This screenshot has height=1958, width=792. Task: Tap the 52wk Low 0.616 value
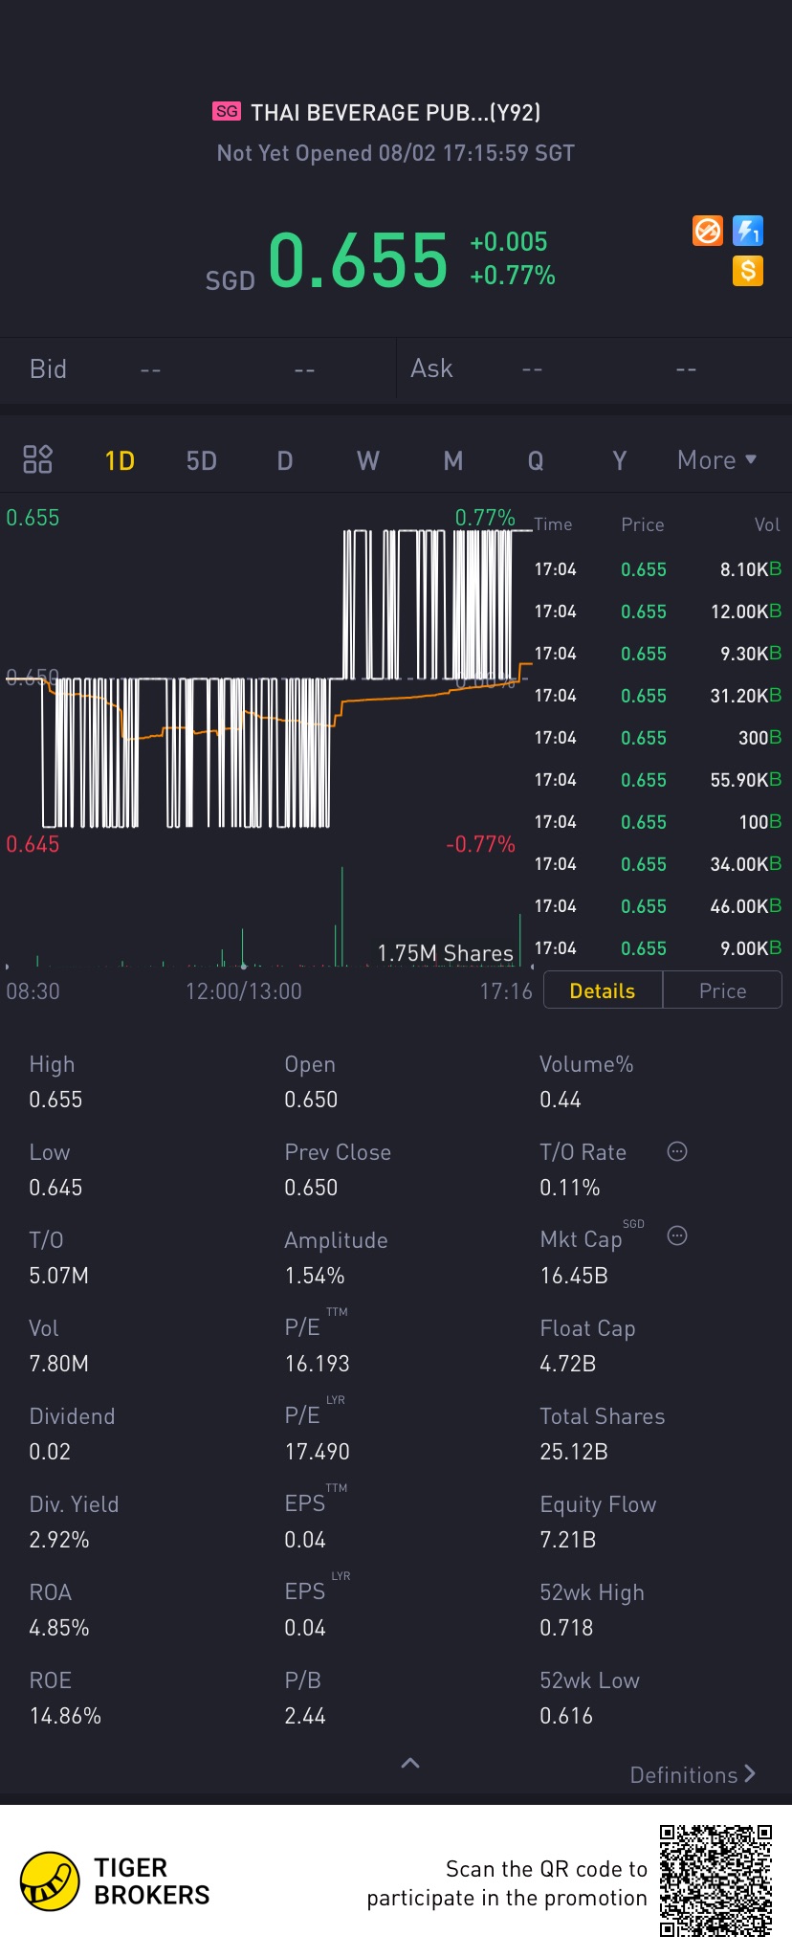(x=566, y=1716)
